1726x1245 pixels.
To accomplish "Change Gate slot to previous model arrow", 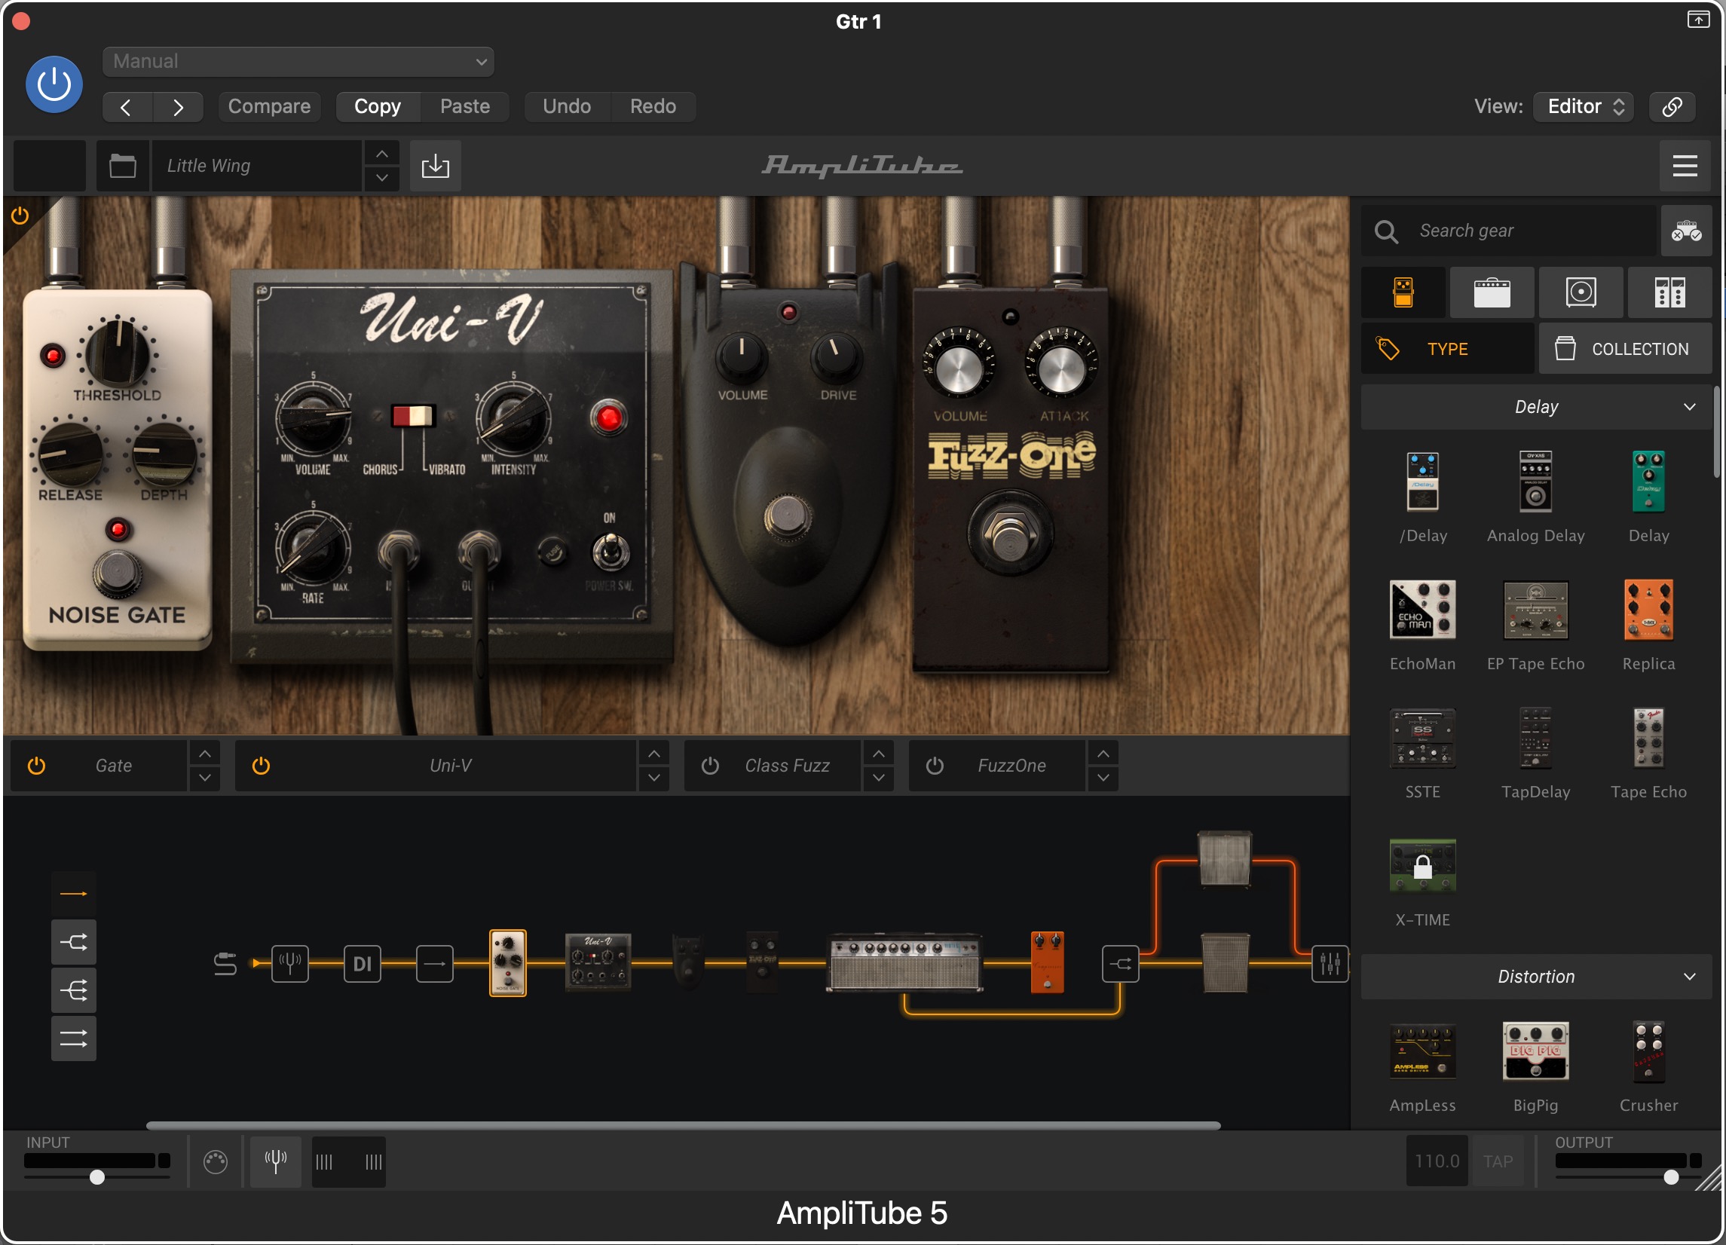I will [205, 754].
